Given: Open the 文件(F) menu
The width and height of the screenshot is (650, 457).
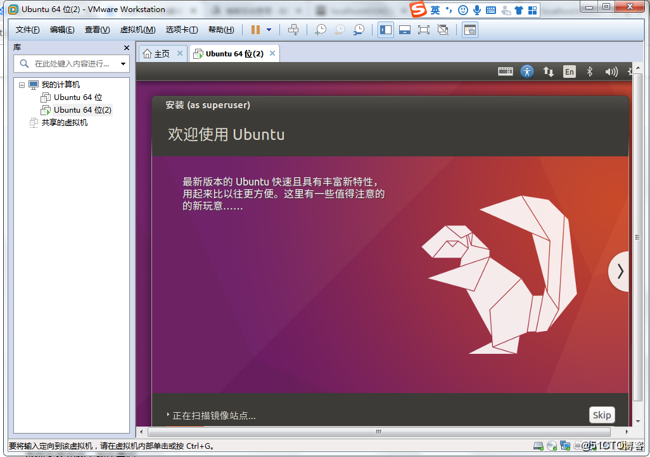Looking at the screenshot, I should pyautogui.click(x=27, y=30).
